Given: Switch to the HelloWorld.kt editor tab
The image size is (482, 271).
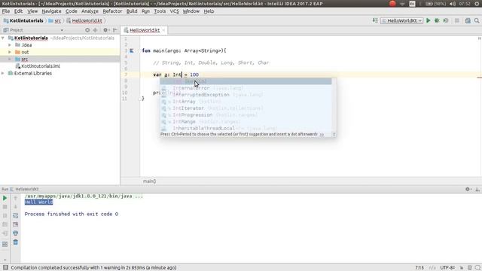Looking at the screenshot, I should (145, 30).
